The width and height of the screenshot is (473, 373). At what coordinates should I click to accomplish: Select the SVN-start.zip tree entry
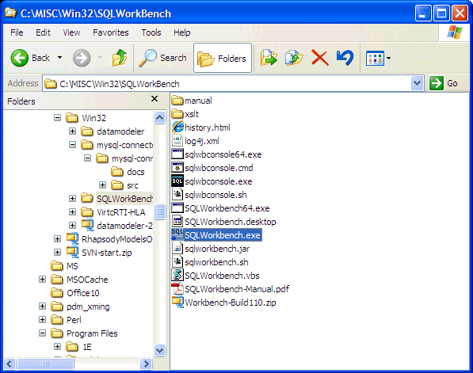[x=99, y=253]
